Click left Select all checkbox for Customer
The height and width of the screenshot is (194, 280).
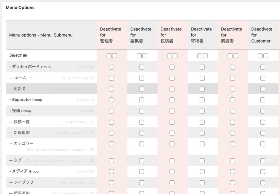point(260,56)
